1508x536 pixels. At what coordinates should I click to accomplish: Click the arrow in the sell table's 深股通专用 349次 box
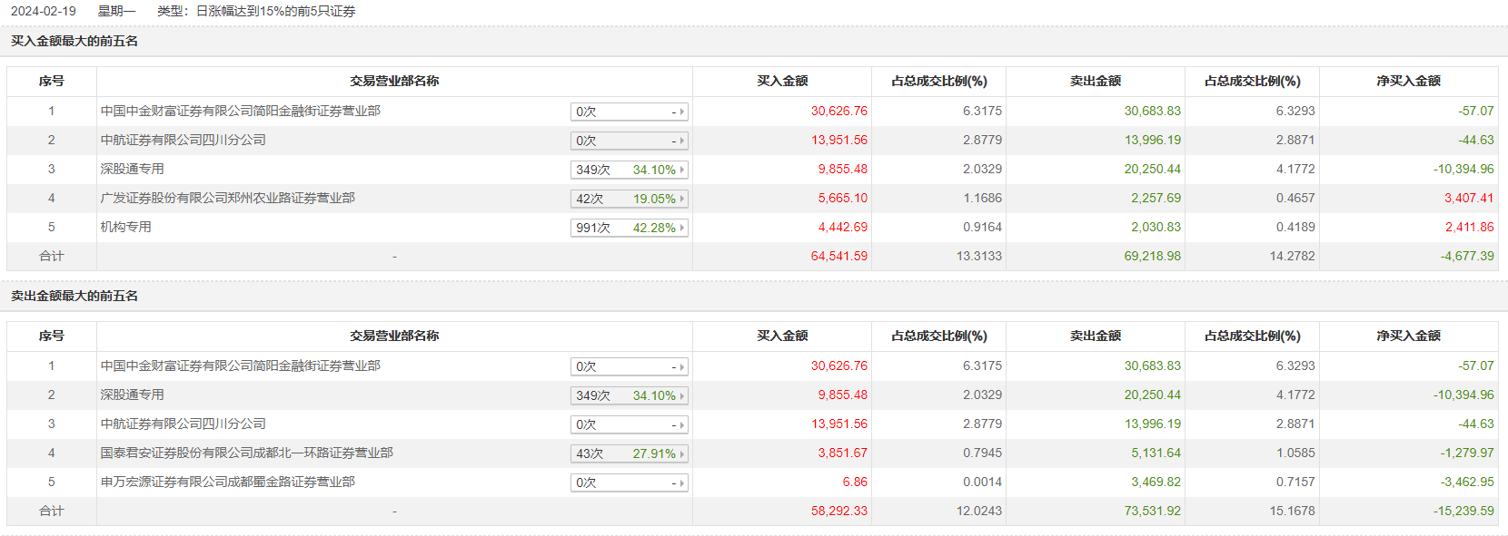coord(682,395)
